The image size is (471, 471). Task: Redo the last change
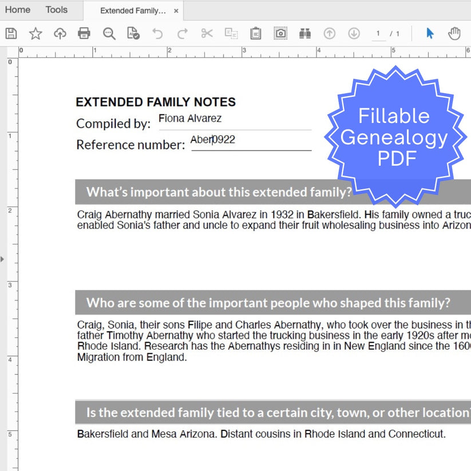point(182,33)
